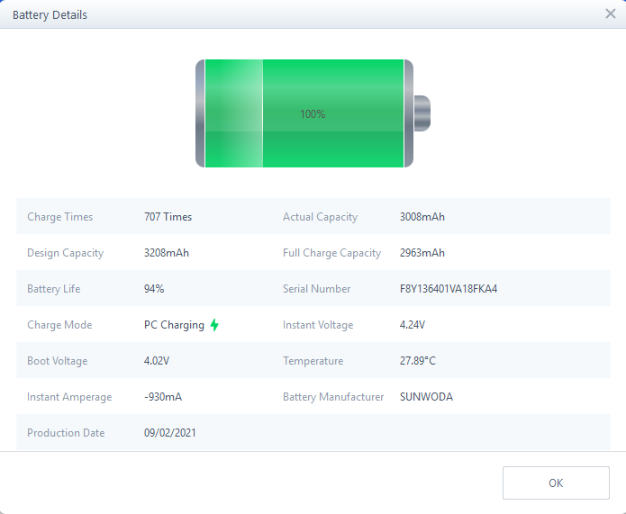626x514 pixels.
Task: Click the 'Charge Times' label
Action: 59,217
